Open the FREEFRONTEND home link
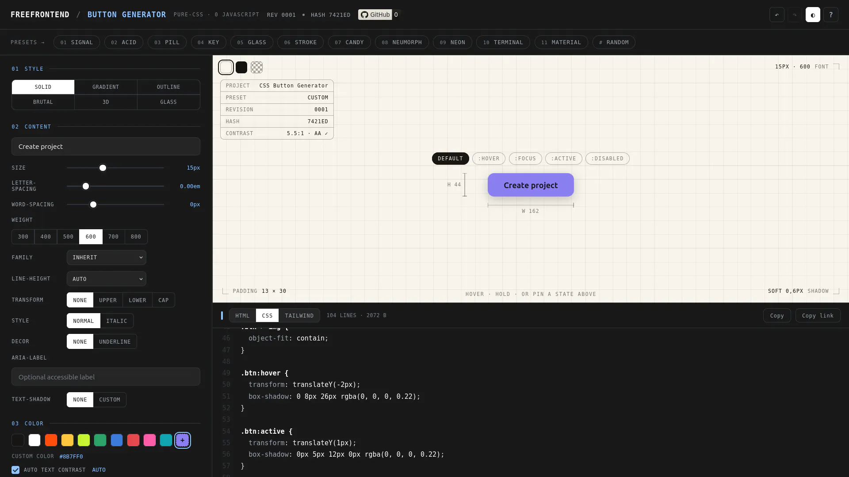 [40, 15]
